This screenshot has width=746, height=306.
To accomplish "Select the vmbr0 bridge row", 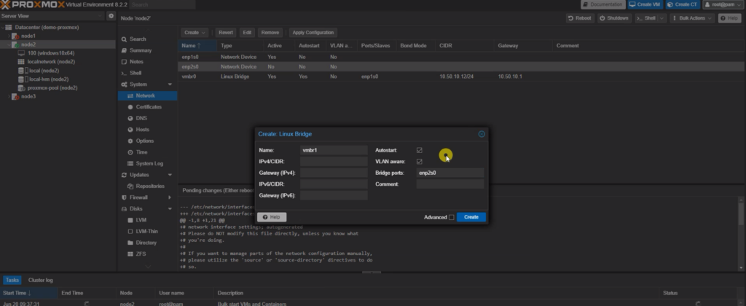I will (460, 76).
